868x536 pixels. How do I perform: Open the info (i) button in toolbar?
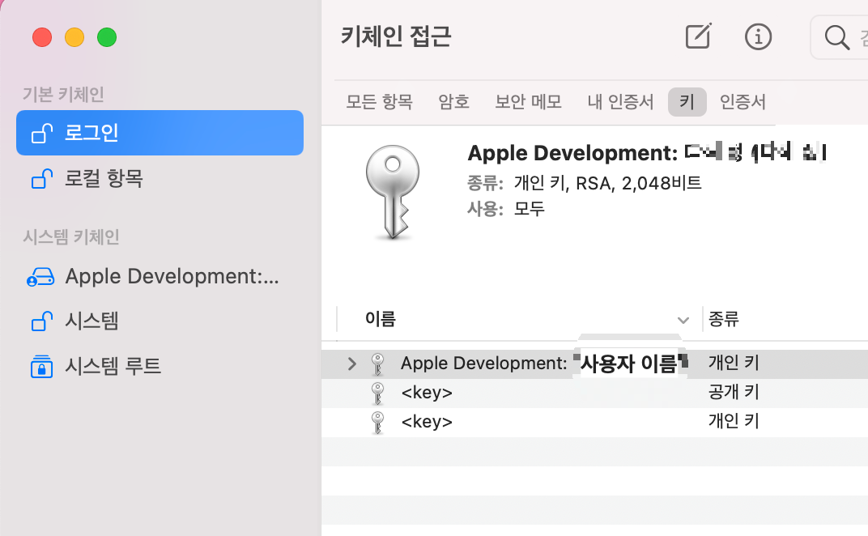[x=758, y=36]
